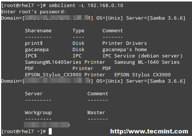
Task: Click the smbclient command text
Action: pyautogui.click(x=86, y=6)
